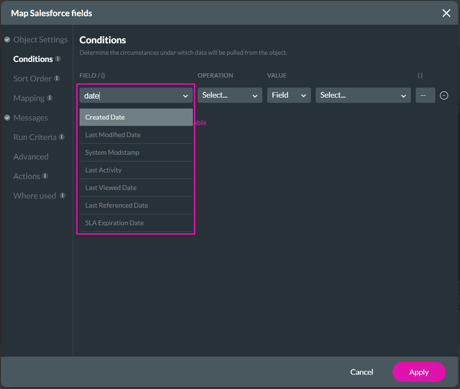Open the Operation Select dropdown
The height and width of the screenshot is (389, 460).
tap(230, 95)
